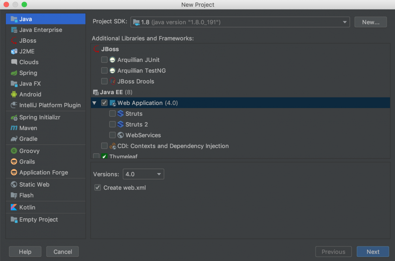This screenshot has width=395, height=261.
Task: Click the Java FX folder icon
Action: (x=14, y=84)
